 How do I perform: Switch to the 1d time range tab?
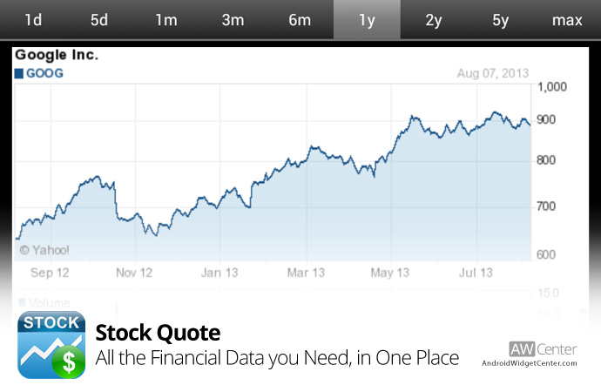tap(33, 20)
